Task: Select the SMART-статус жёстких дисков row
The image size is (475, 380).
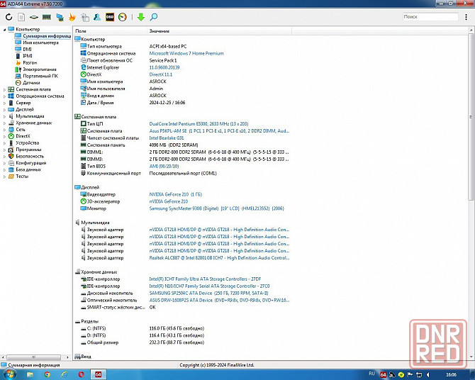Action: tap(118, 307)
